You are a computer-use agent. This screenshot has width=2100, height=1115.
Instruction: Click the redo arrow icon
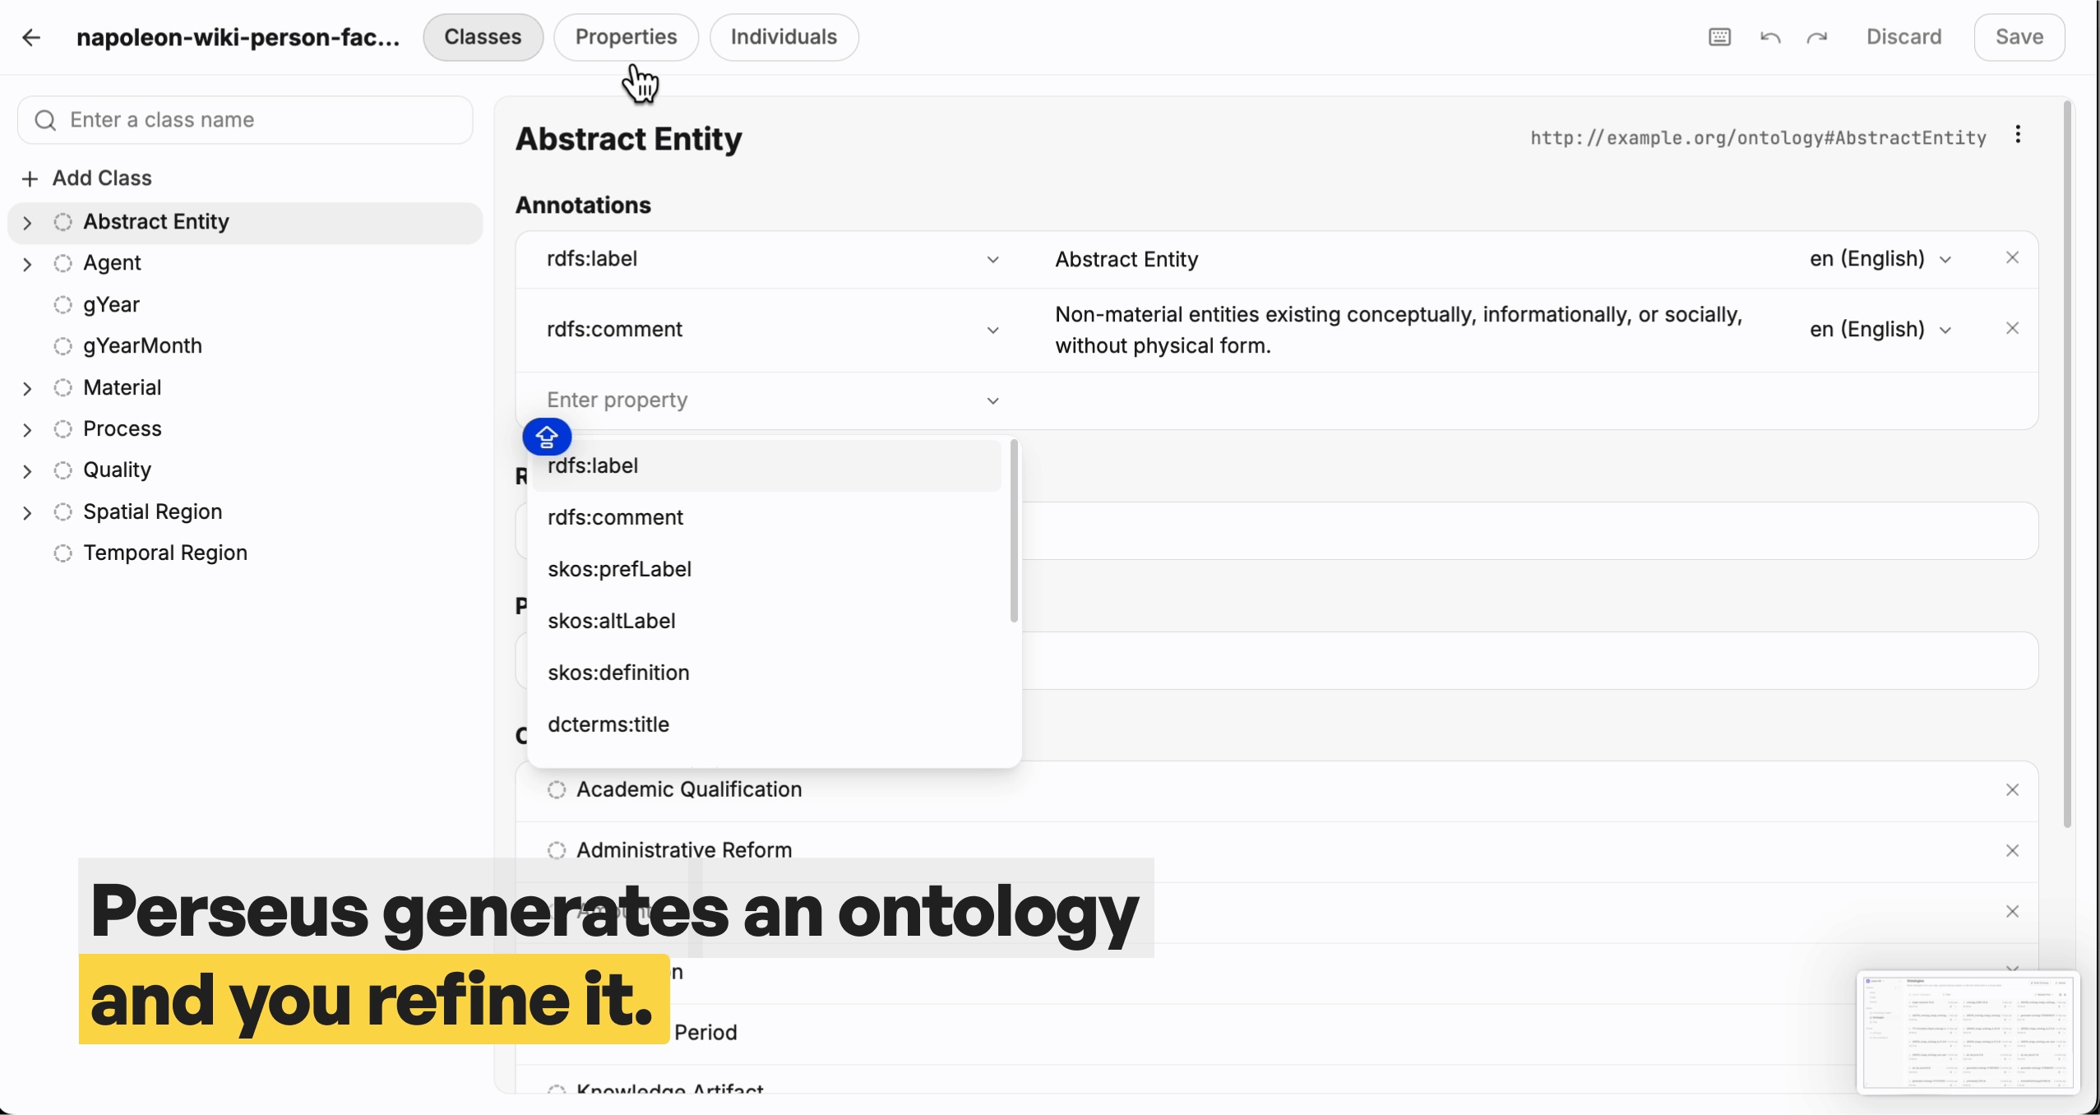point(1817,37)
